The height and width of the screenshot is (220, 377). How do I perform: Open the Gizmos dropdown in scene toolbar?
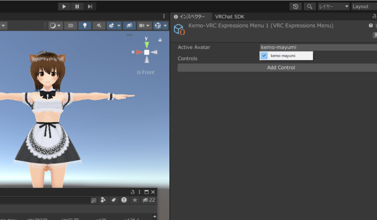pyautogui.click(x=161, y=25)
